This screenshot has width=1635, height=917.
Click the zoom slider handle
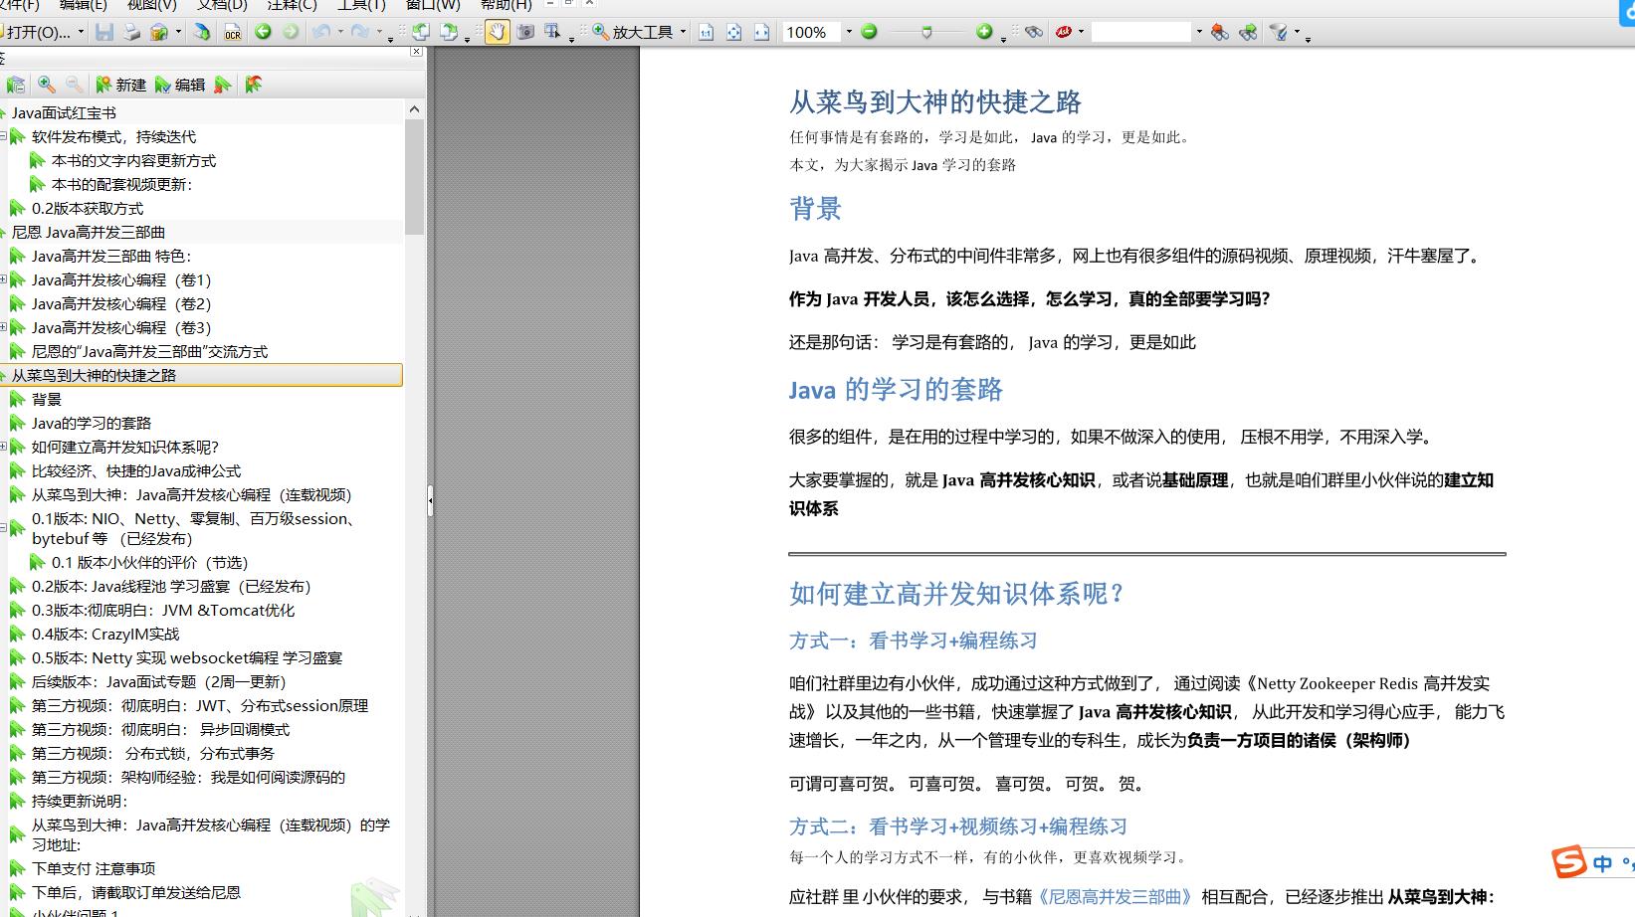point(926,33)
